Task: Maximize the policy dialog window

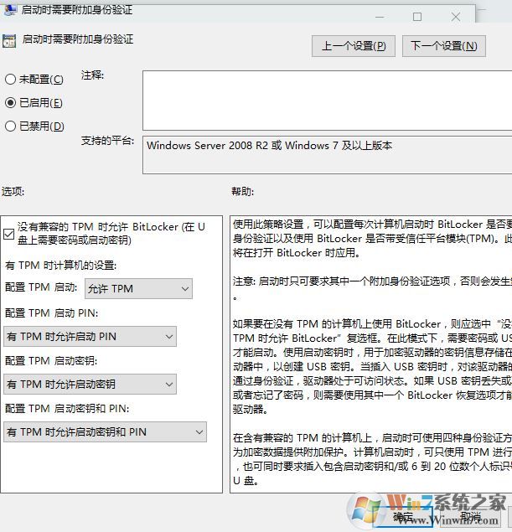Action: pyautogui.click(x=417, y=17)
